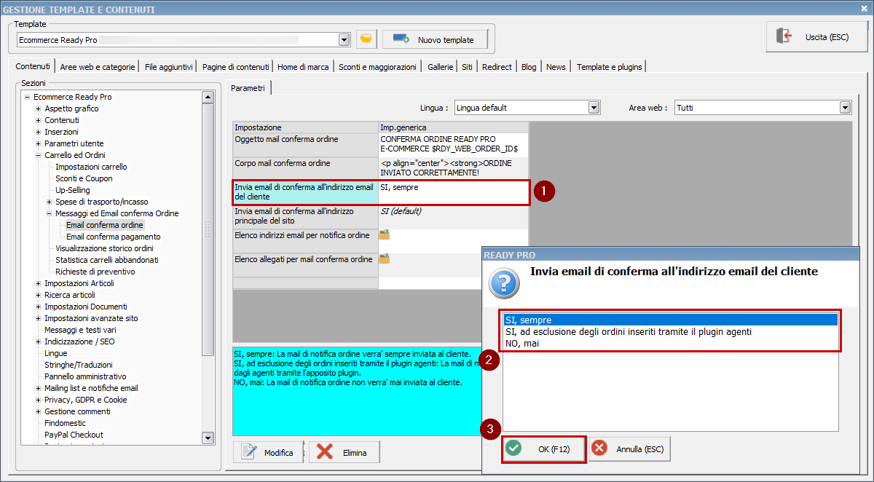Select Sconti e Coupon tree item
The width and height of the screenshot is (874, 482).
[x=84, y=178]
